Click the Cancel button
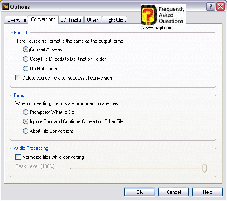 pos(173,192)
